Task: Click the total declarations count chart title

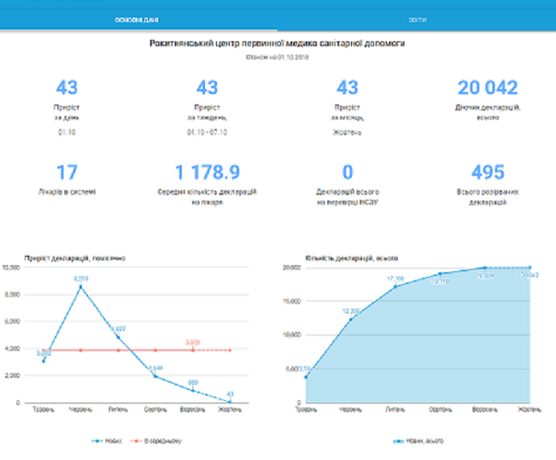Action: coord(351,258)
